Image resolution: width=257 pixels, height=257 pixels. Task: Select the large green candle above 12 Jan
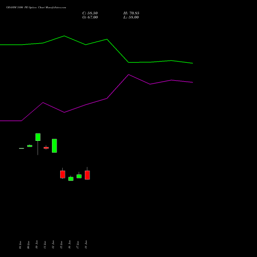54,145
